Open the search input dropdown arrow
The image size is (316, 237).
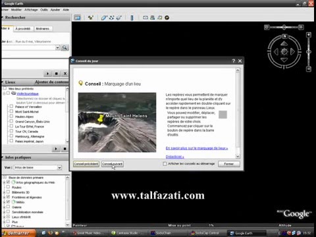57,47
